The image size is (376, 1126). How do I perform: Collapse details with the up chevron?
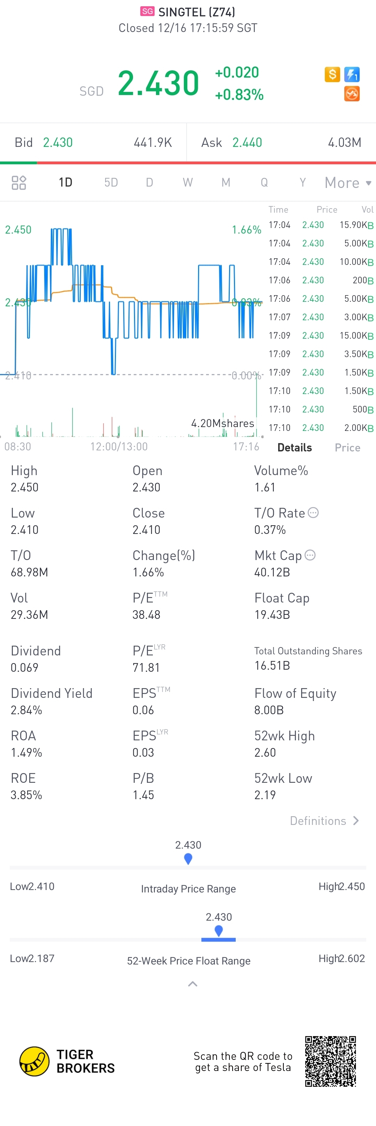coord(193,984)
